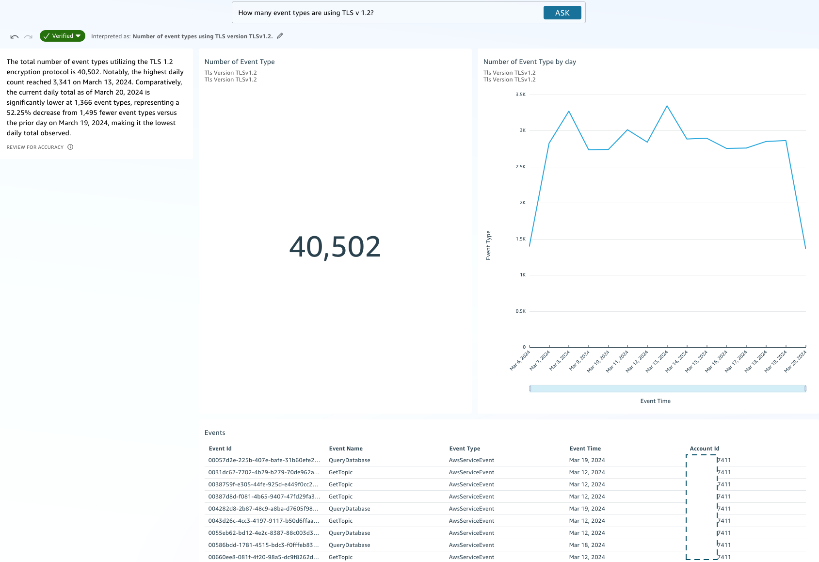Click the redo arrow icon
This screenshot has width=819, height=562.
28,36
